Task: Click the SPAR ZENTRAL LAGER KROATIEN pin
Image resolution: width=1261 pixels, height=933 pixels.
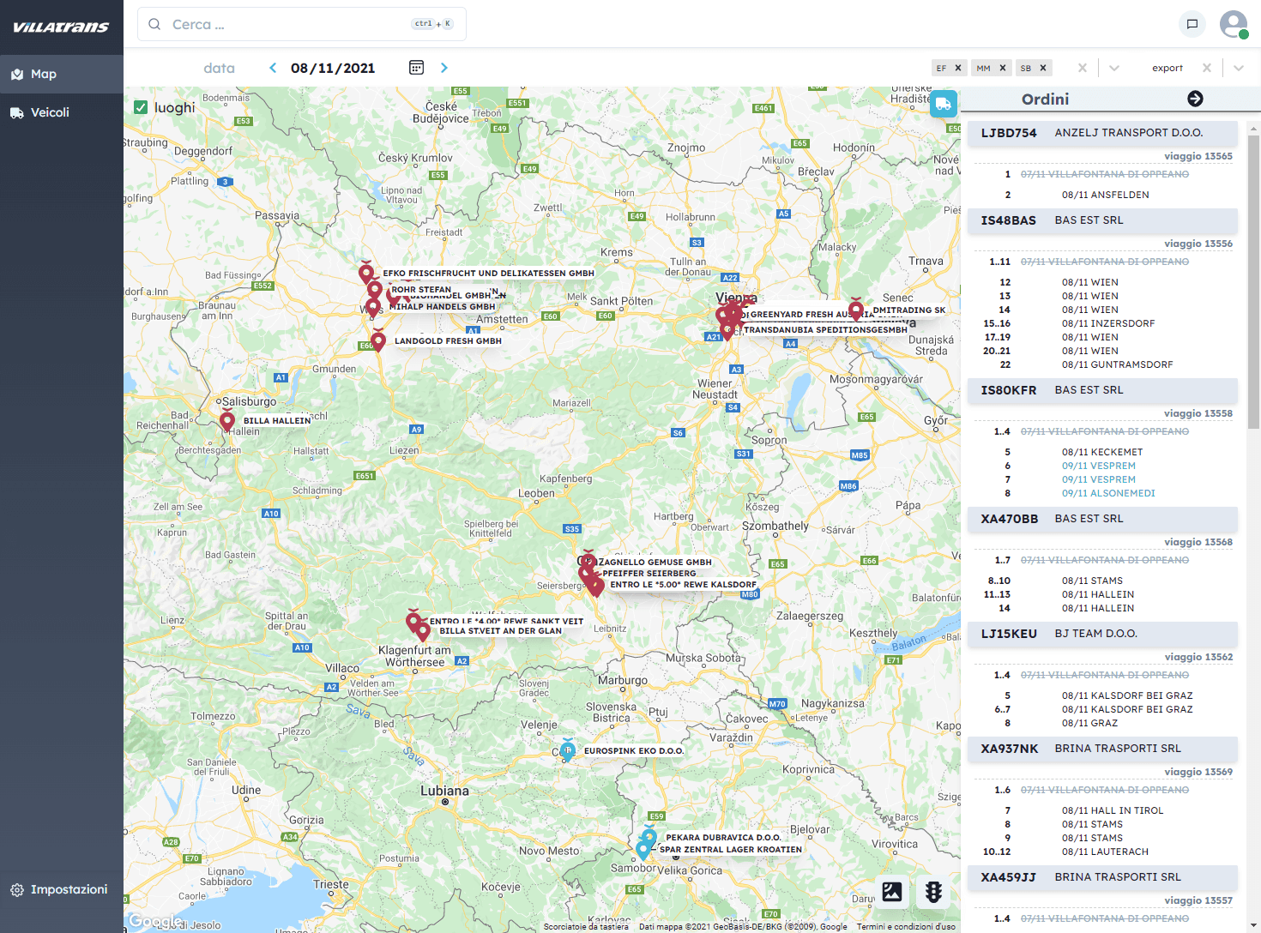Action: click(643, 850)
